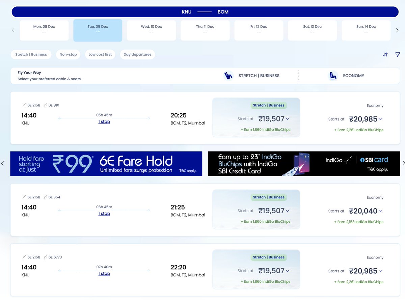
Task: Click 'Fly Your Way' heading
Action: click(29, 73)
